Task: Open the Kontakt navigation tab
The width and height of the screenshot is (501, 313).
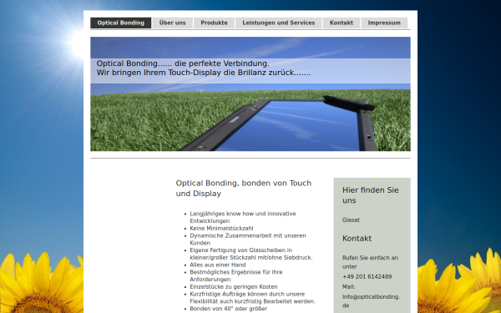Action: (x=342, y=23)
